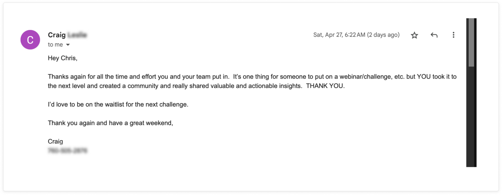Image resolution: width=502 pixels, height=195 pixels.
Task: Click the "THANK YOU." text in the message
Action: pos(325,86)
